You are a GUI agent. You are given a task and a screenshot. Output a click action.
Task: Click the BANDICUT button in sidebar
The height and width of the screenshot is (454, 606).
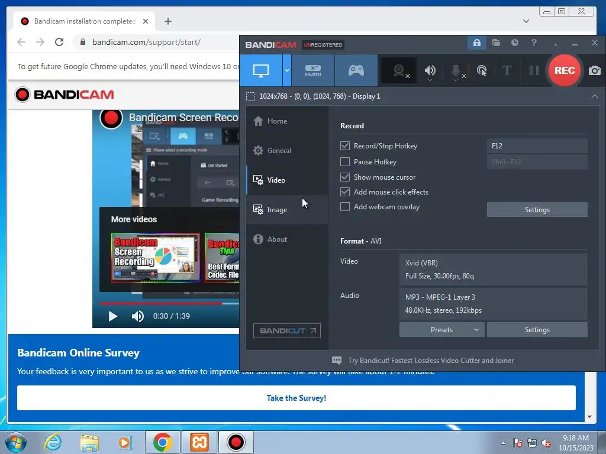(287, 331)
